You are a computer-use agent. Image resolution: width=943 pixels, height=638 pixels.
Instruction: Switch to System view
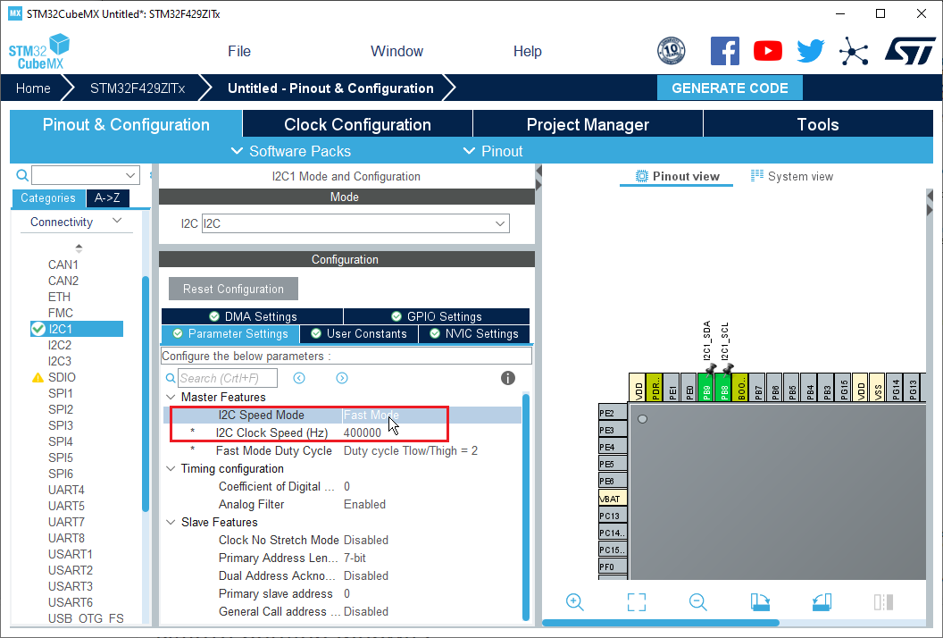[791, 176]
